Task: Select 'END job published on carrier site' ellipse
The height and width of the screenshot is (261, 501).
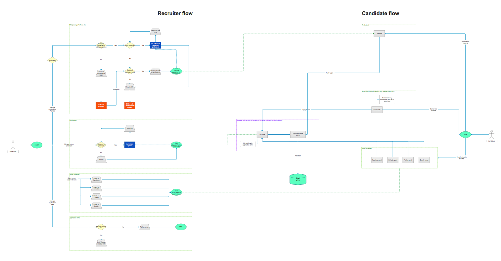Action: click(176, 145)
